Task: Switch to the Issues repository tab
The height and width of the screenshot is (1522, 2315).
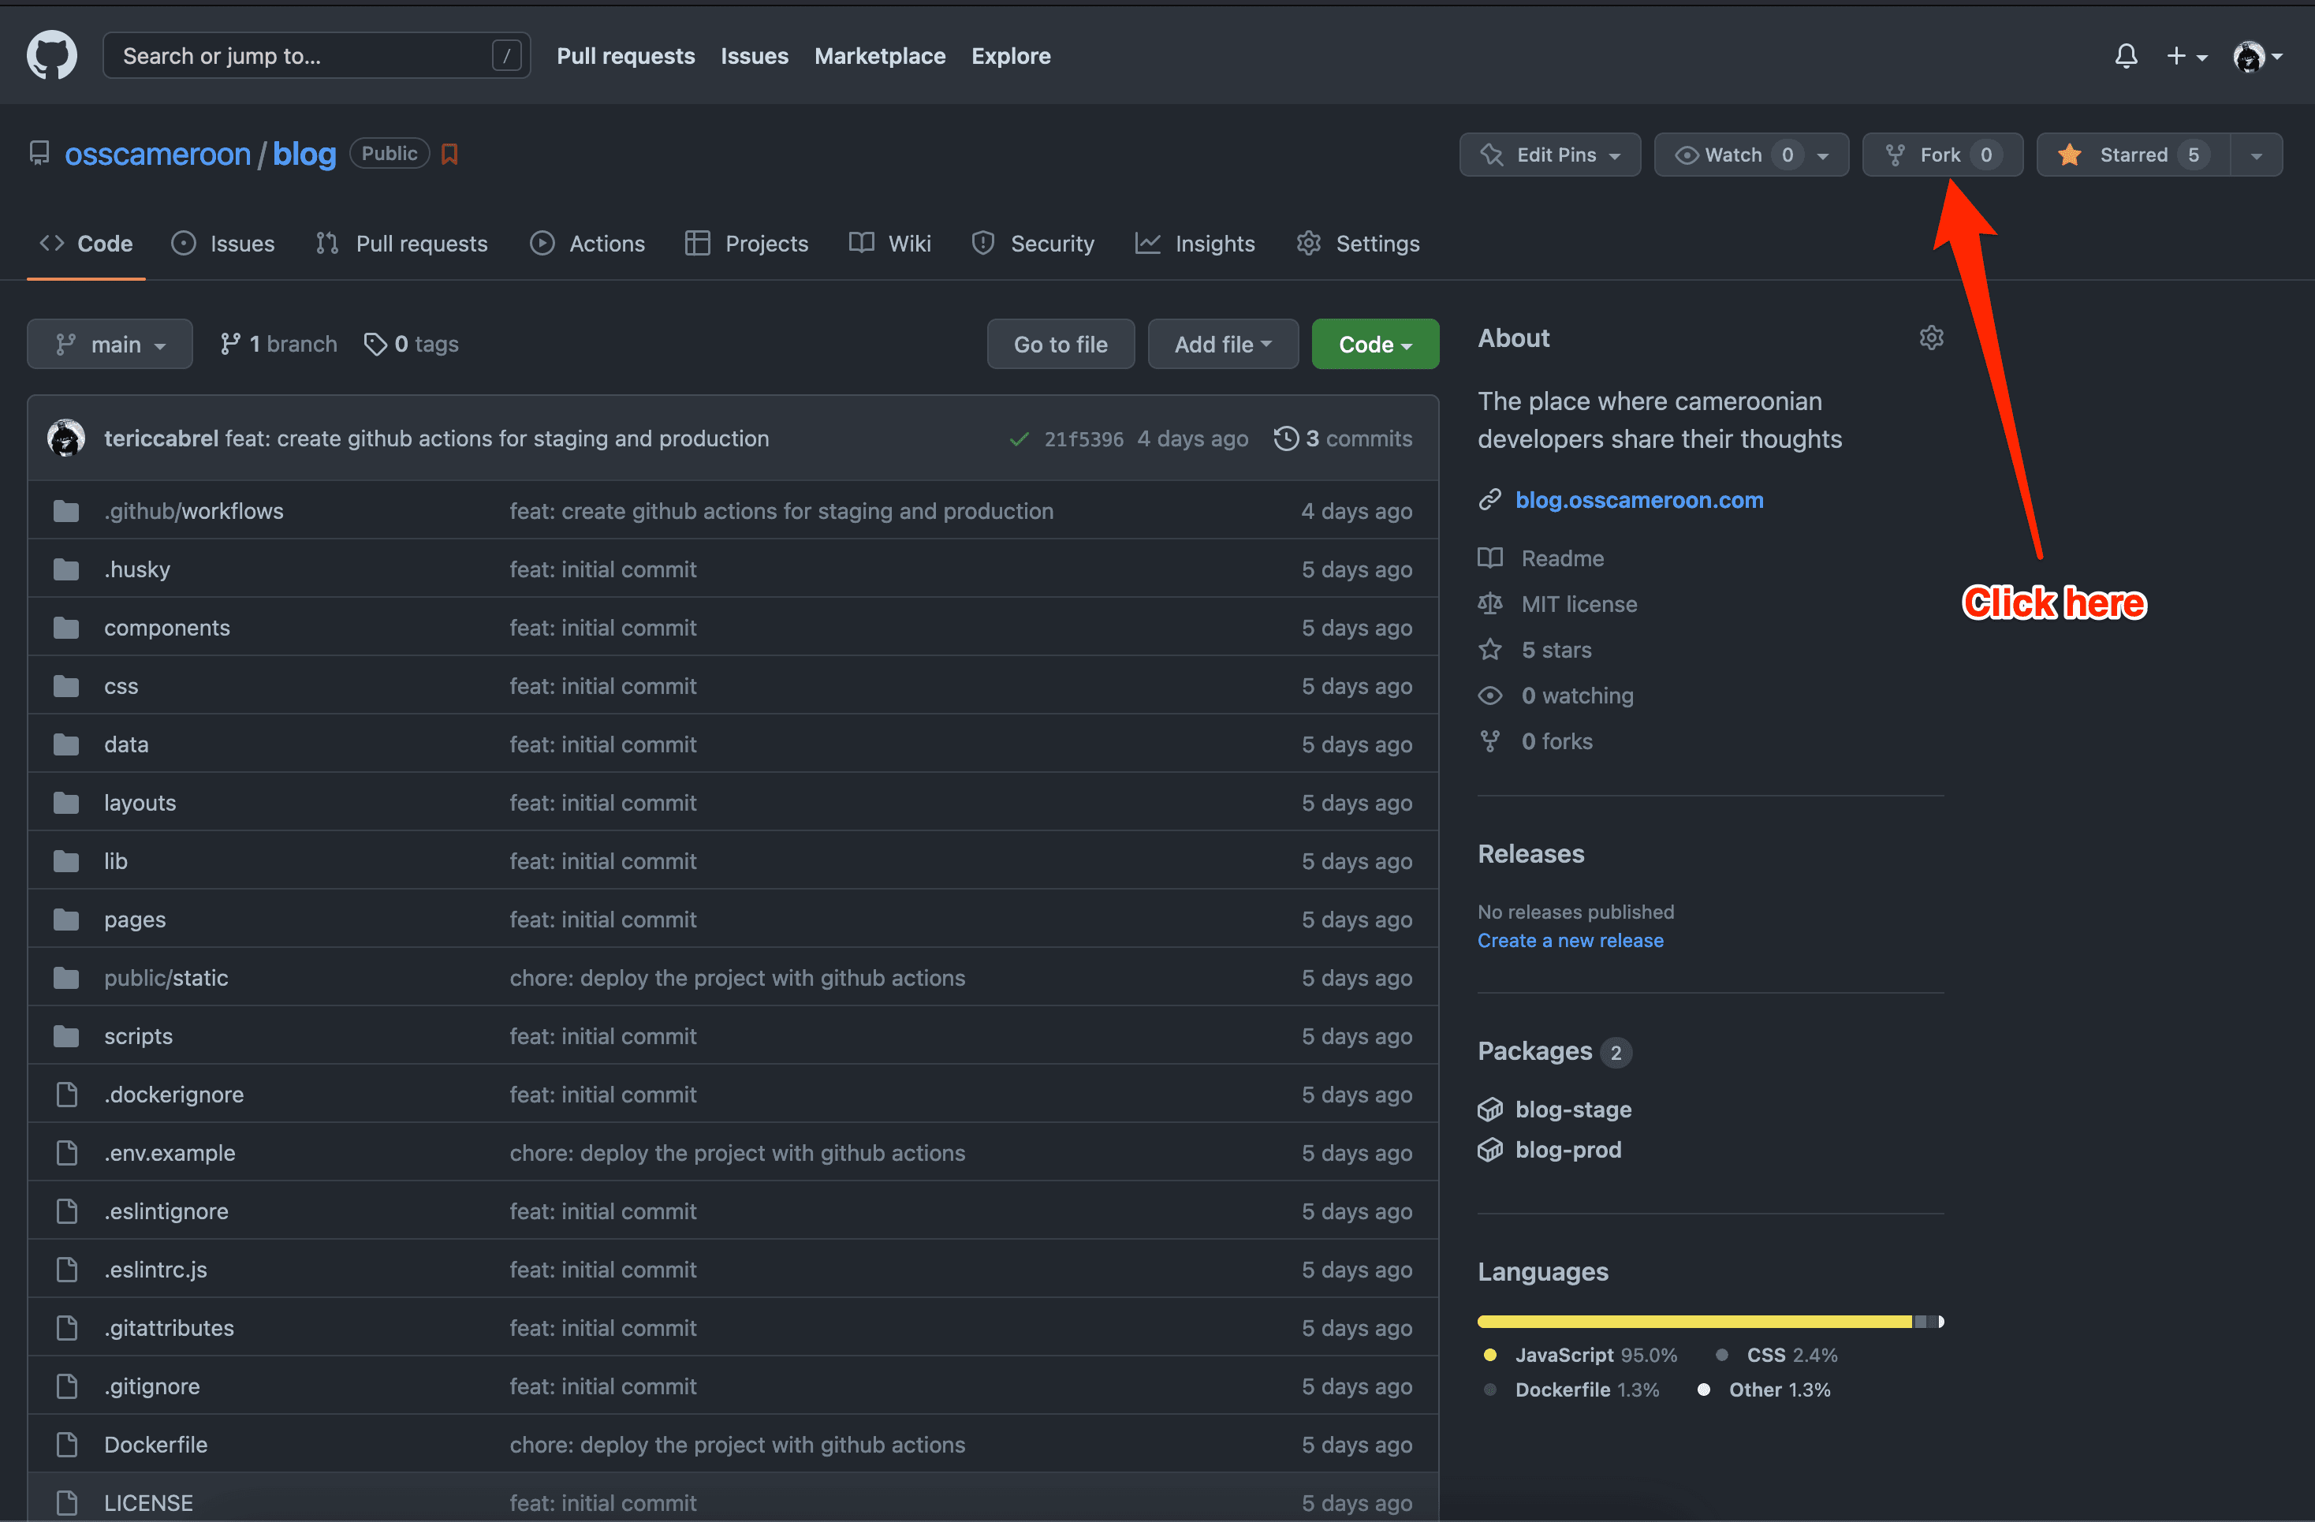Action: 224,243
